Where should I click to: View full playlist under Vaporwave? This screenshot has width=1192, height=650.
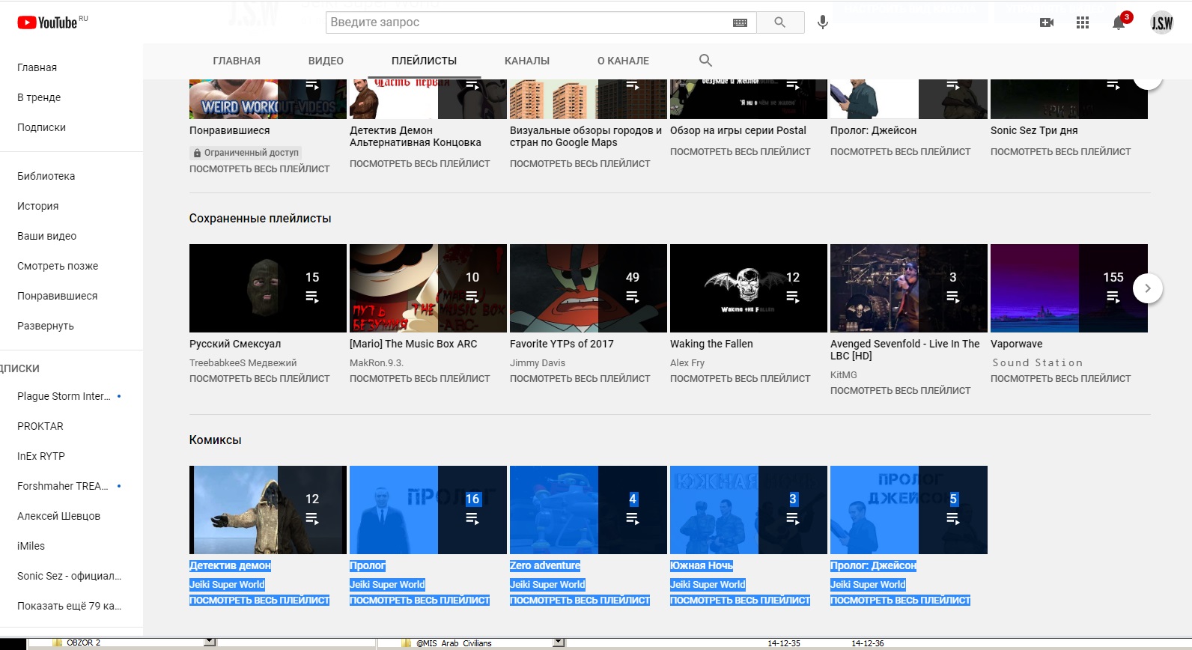(1060, 379)
